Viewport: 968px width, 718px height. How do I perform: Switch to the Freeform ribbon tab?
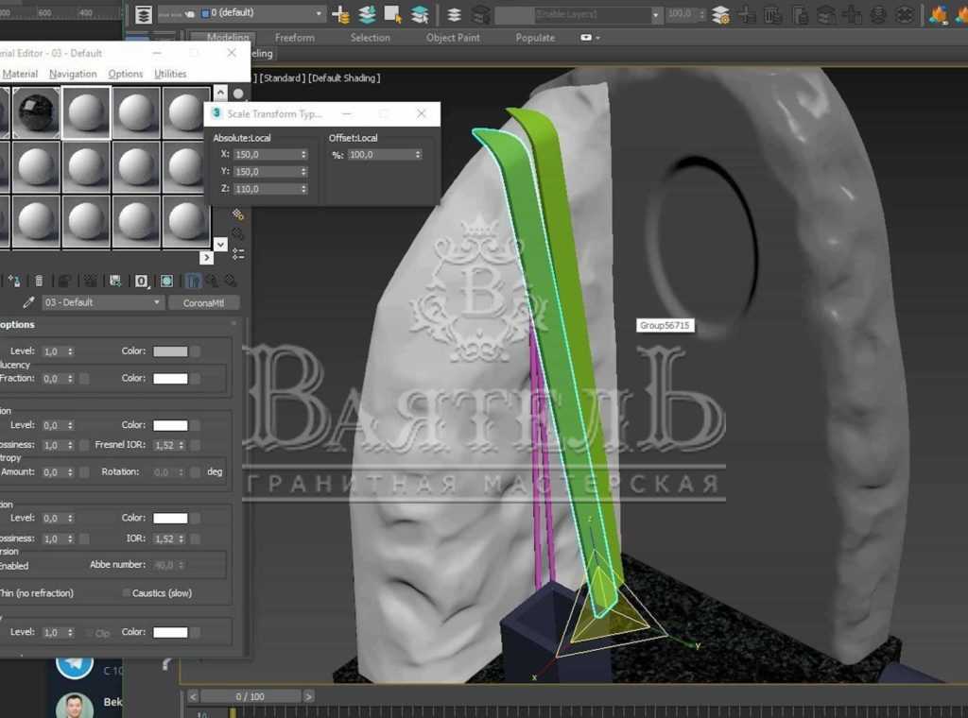pyautogui.click(x=294, y=38)
